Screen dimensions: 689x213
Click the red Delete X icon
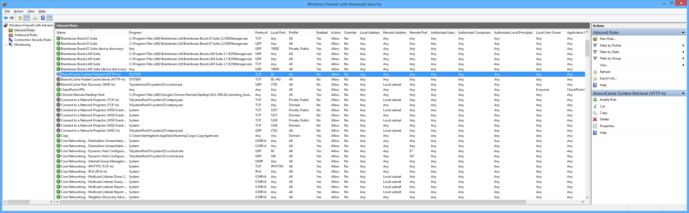point(595,119)
